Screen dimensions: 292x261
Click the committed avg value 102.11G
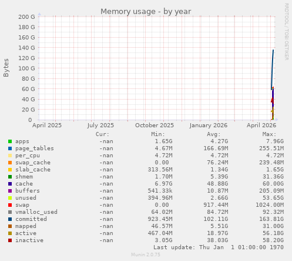216,219
